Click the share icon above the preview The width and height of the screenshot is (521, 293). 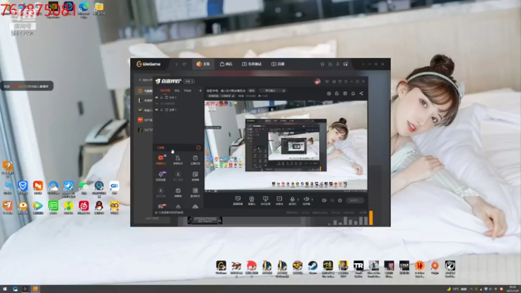point(361,93)
